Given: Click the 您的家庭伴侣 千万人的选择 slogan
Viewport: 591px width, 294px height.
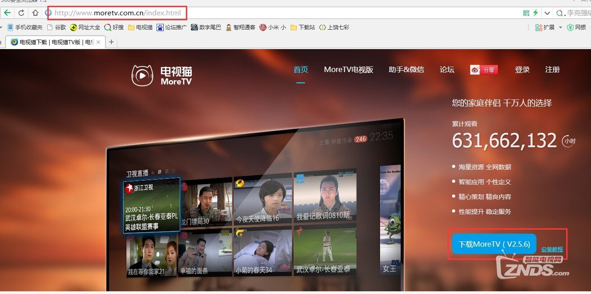Looking at the screenshot, I should (x=502, y=103).
